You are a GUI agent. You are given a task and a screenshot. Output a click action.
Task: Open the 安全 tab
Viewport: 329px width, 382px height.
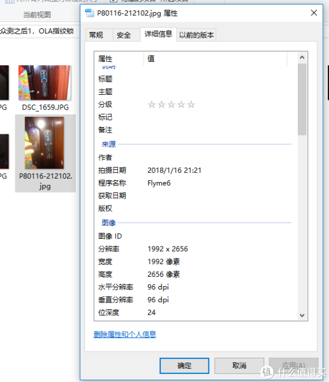[x=124, y=35]
